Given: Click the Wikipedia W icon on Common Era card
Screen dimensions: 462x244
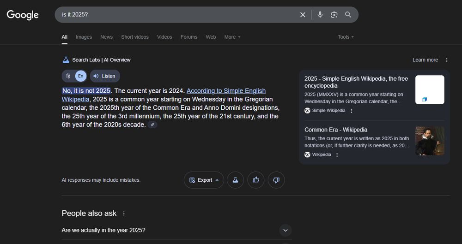Looking at the screenshot, I should point(307,155).
